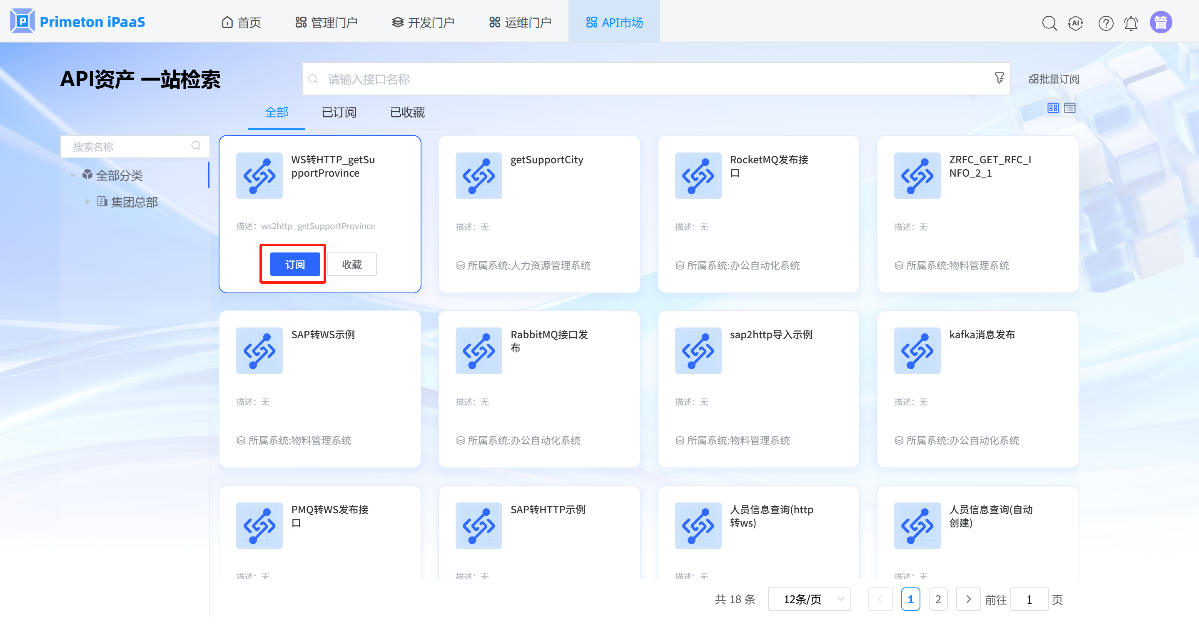Switch to list view layout
Viewport: 1199px width, 637px height.
coord(1069,108)
